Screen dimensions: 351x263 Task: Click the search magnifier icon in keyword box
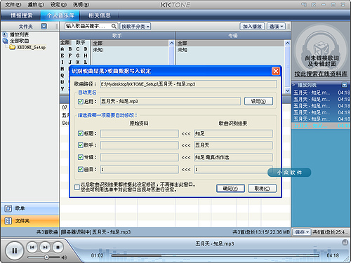click(114, 26)
